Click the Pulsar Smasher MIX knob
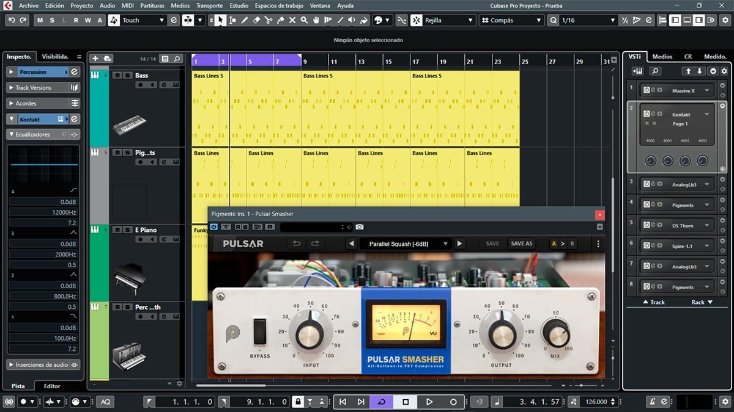 click(x=555, y=334)
